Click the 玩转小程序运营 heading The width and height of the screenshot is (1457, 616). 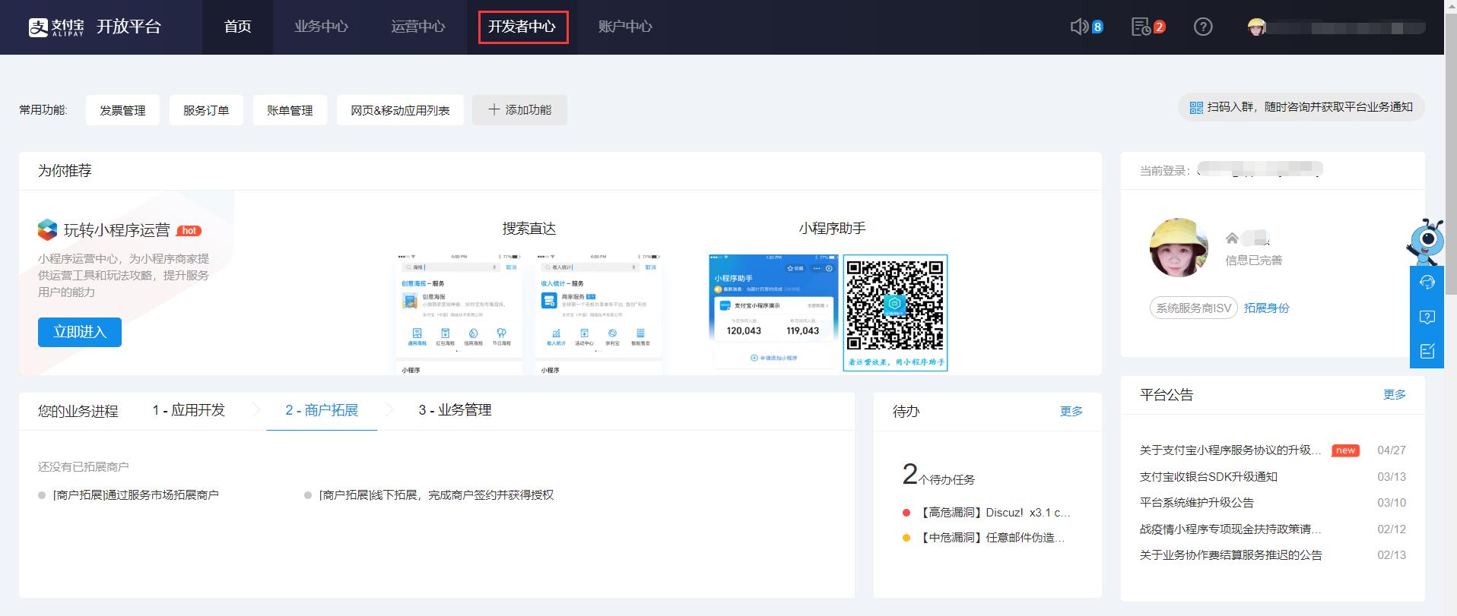tap(116, 230)
